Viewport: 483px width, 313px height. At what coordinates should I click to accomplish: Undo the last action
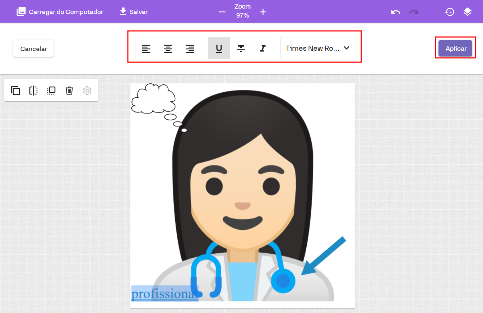pyautogui.click(x=395, y=12)
